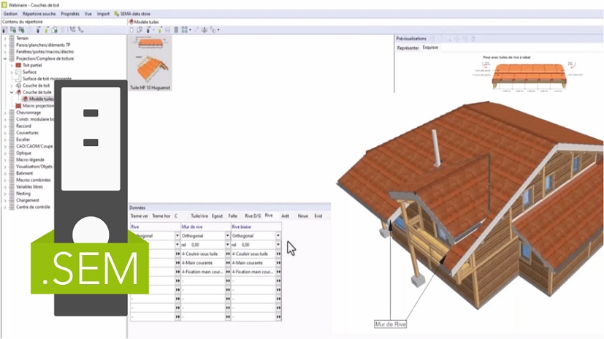This screenshot has height=339, width=604.
Task: Open the Propriétés menu
Action: 70,13
